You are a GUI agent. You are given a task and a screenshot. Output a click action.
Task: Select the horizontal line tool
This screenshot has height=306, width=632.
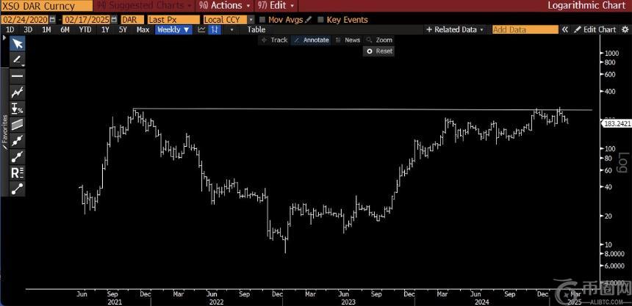[x=16, y=76]
